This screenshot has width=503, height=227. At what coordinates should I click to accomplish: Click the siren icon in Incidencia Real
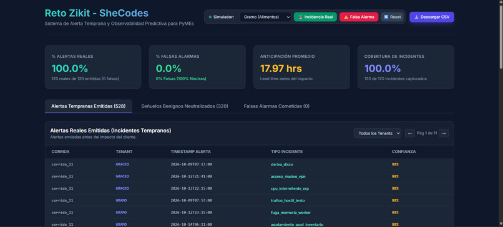(300, 17)
